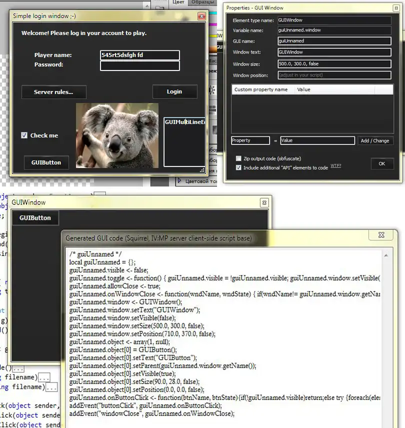Image resolution: width=405 pixels, height=428 pixels.
Task: Click the addEvent("buttonClick") code line
Action: coord(145,405)
